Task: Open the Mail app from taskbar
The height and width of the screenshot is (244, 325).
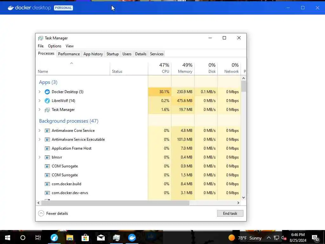Action: coord(101,238)
